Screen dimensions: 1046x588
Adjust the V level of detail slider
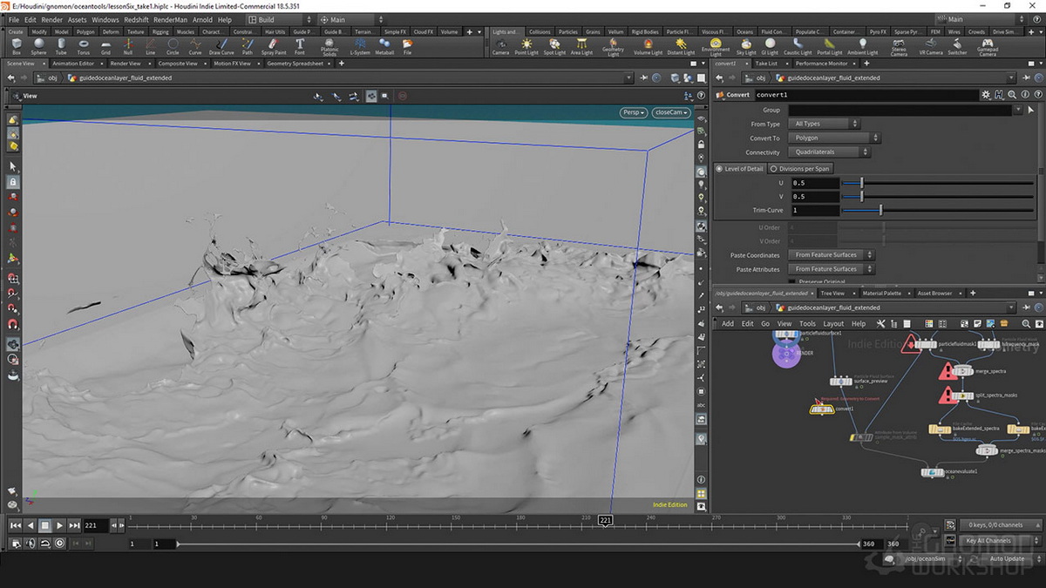coord(938,197)
